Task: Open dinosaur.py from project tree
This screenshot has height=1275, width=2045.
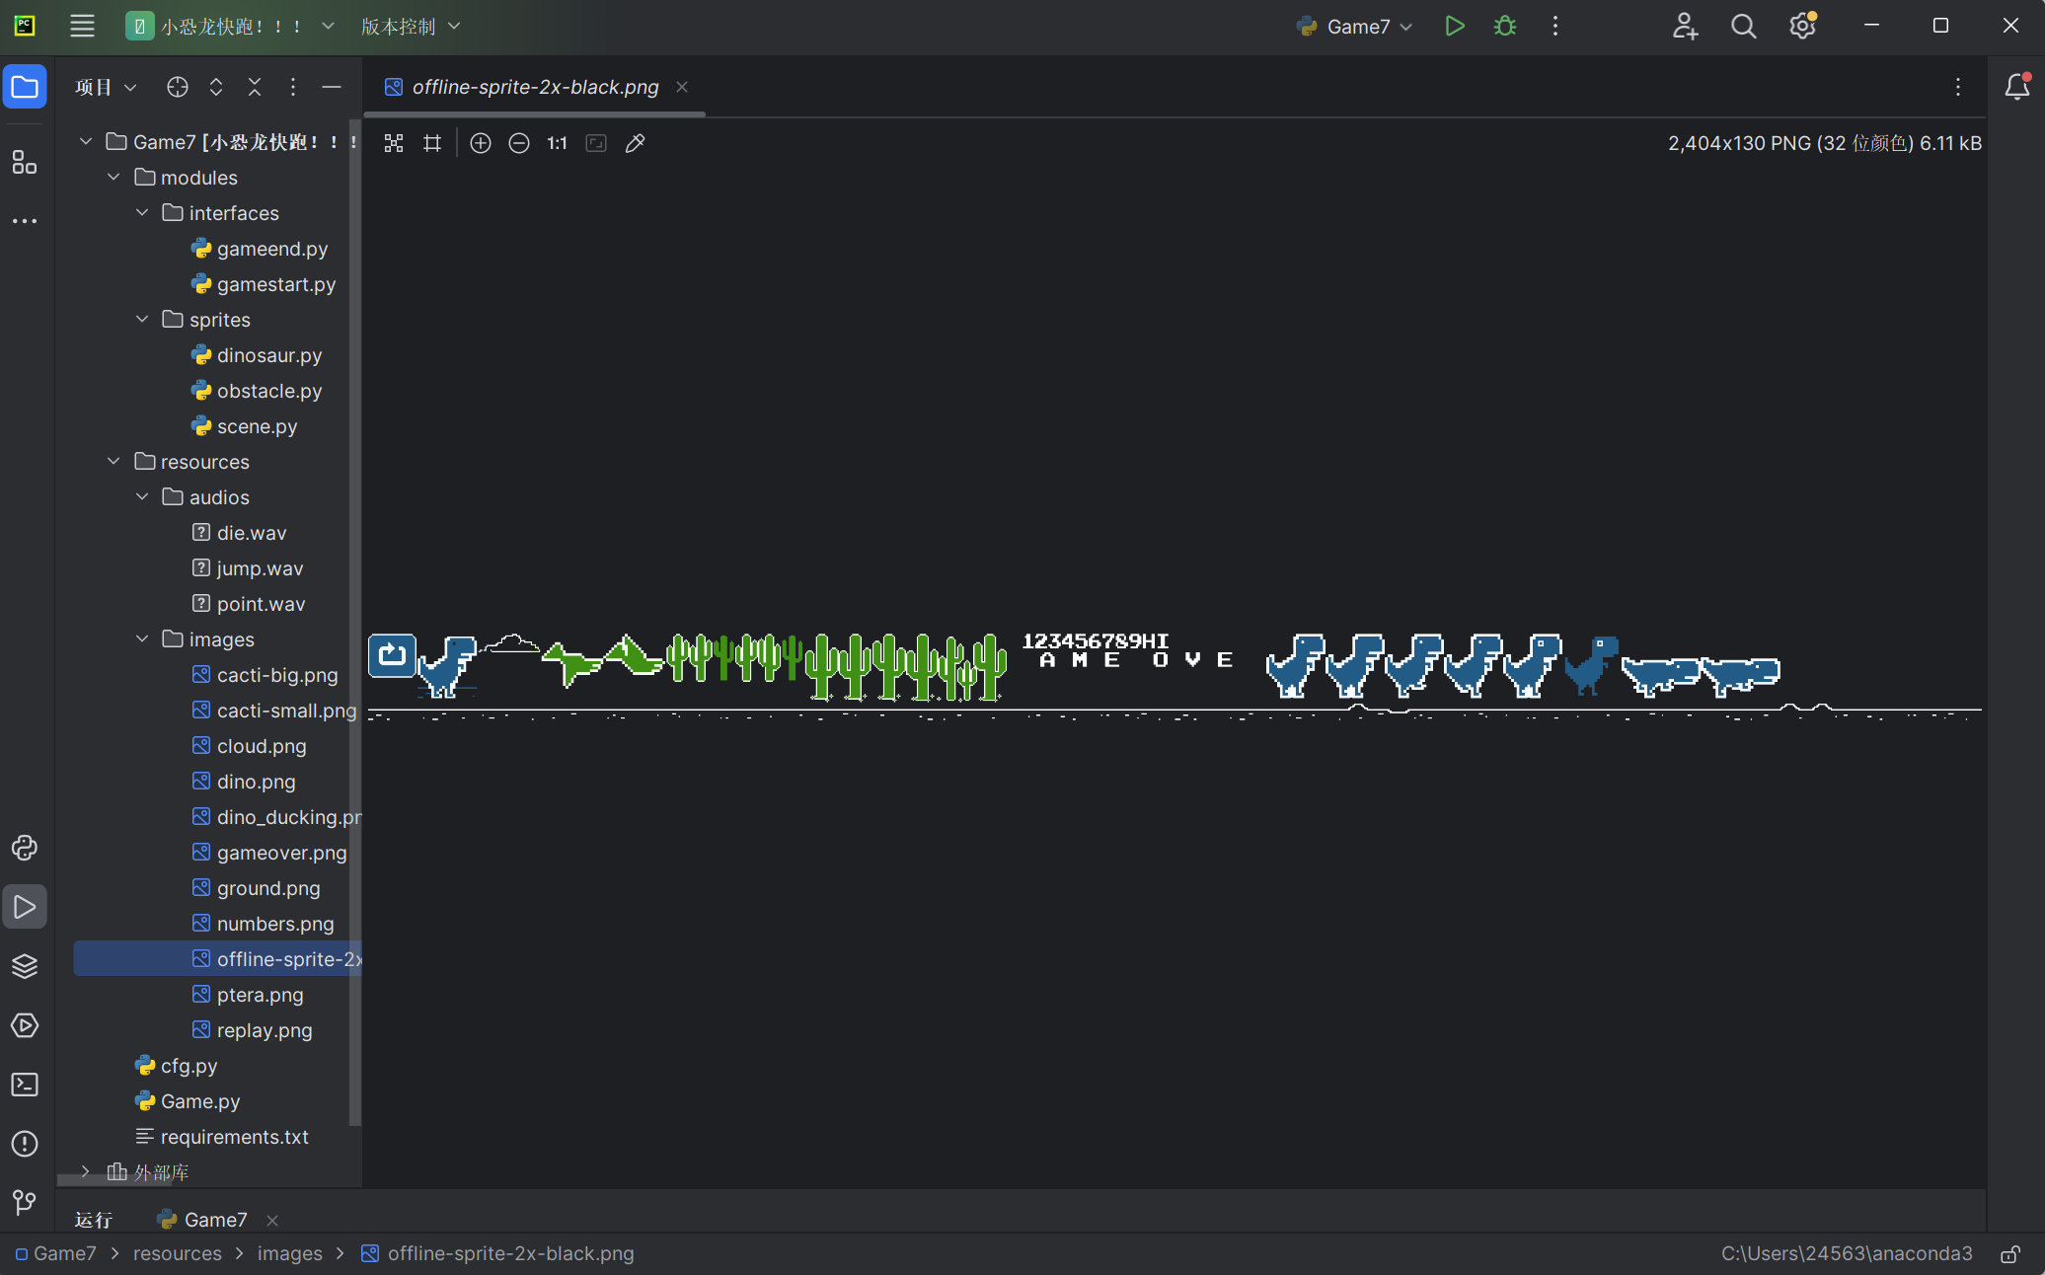Action: click(268, 355)
